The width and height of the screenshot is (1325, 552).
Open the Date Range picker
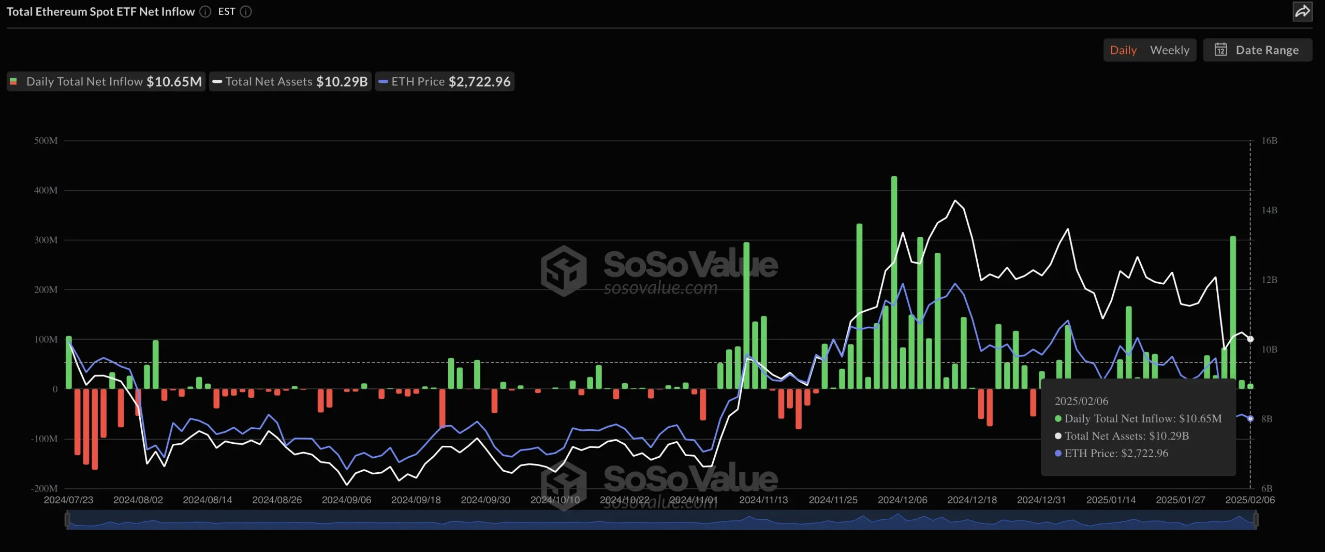click(x=1258, y=50)
